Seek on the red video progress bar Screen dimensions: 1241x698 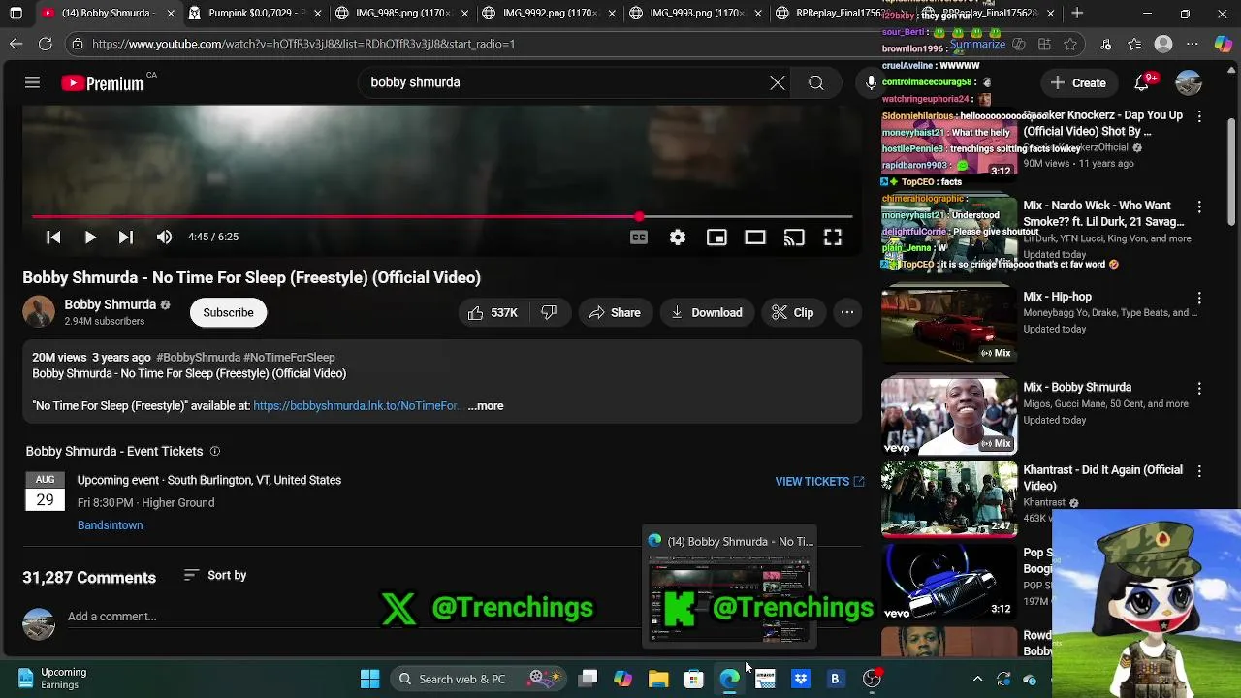tap(442, 216)
